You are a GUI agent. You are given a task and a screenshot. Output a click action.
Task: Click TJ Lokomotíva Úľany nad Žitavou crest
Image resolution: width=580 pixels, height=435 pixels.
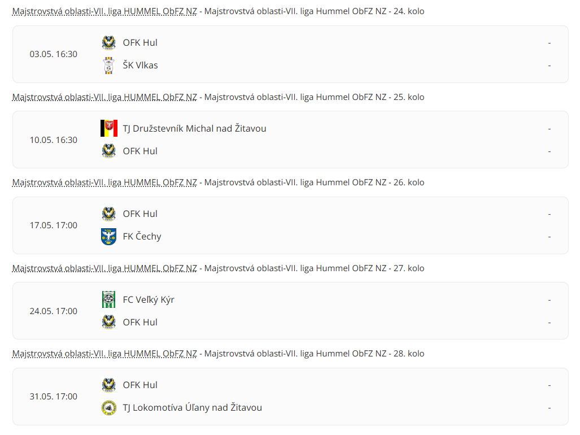click(108, 408)
